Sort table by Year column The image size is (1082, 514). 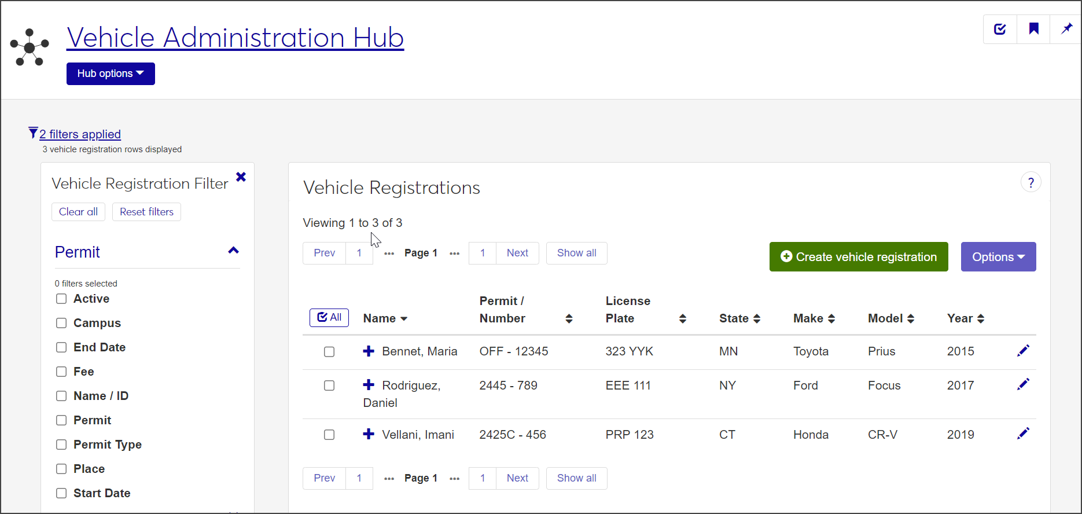click(x=965, y=318)
